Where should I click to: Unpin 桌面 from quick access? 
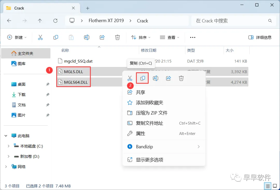[x=48, y=84]
